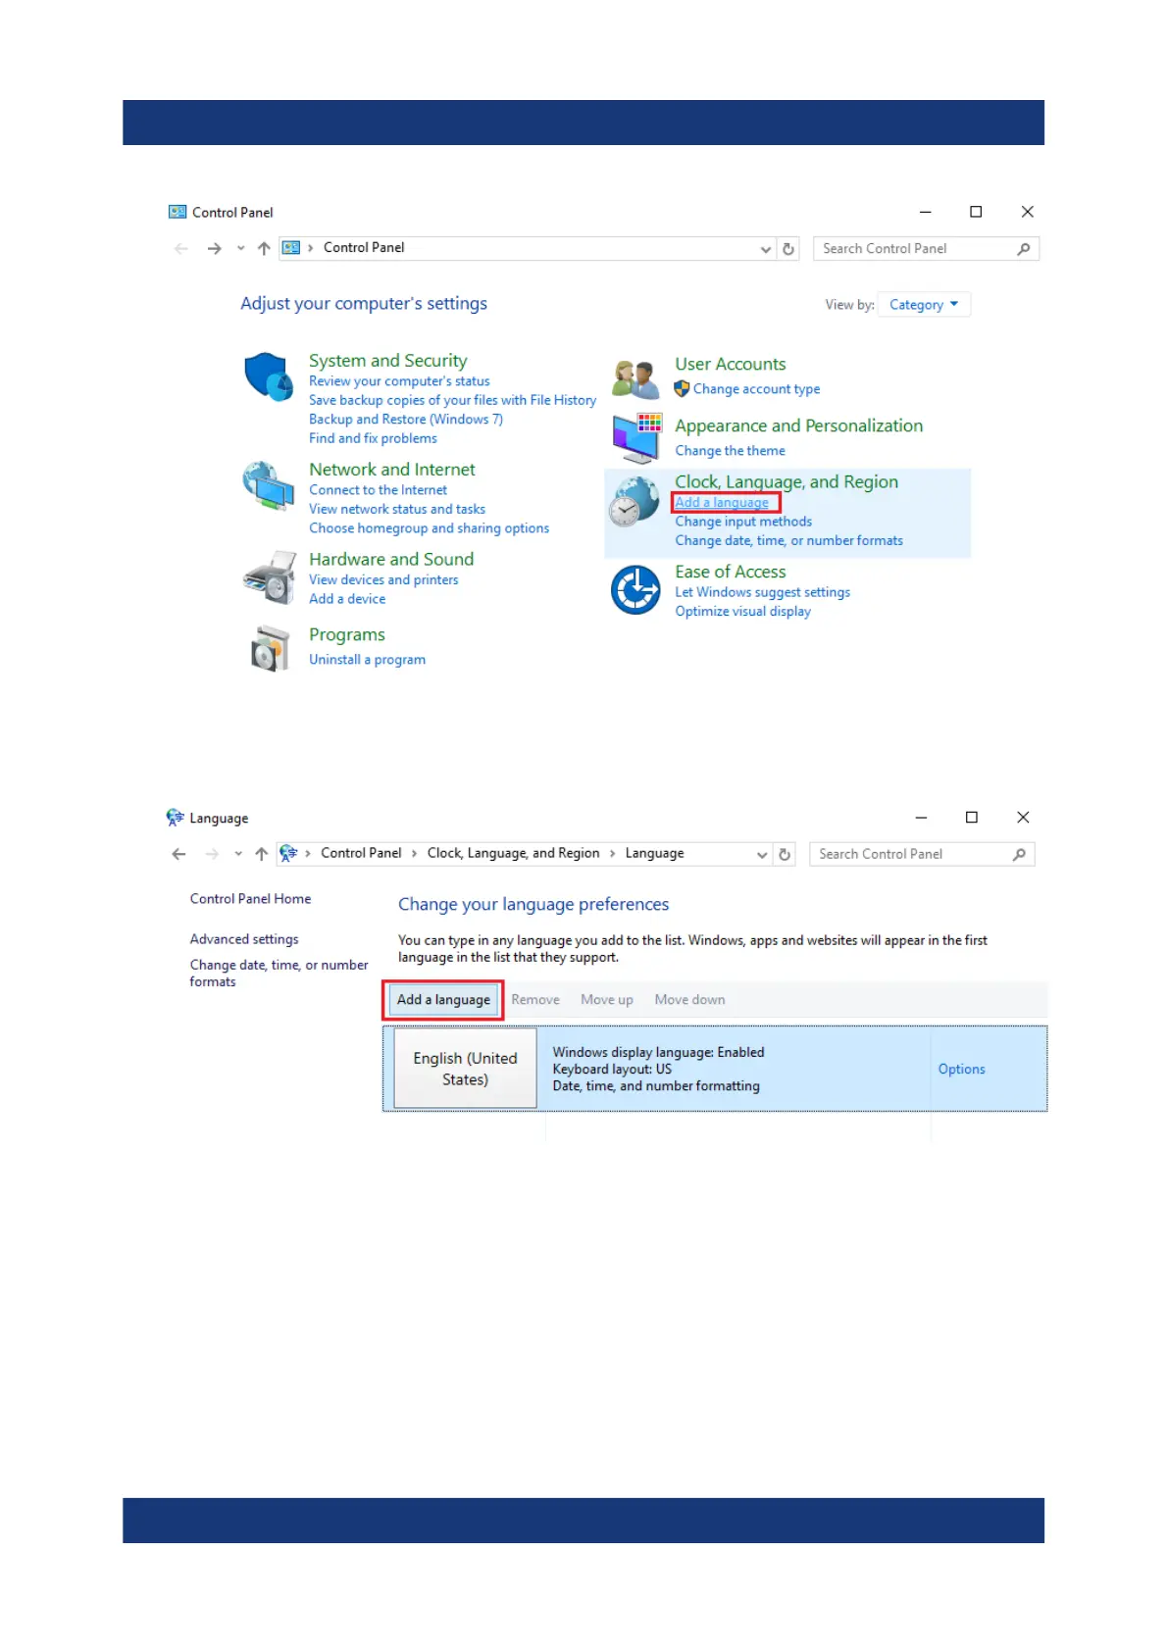This screenshot has height=1651, width=1168.
Task: Expand chevron after Clock, Language, and Region breadcrumb
Action: [x=612, y=854]
